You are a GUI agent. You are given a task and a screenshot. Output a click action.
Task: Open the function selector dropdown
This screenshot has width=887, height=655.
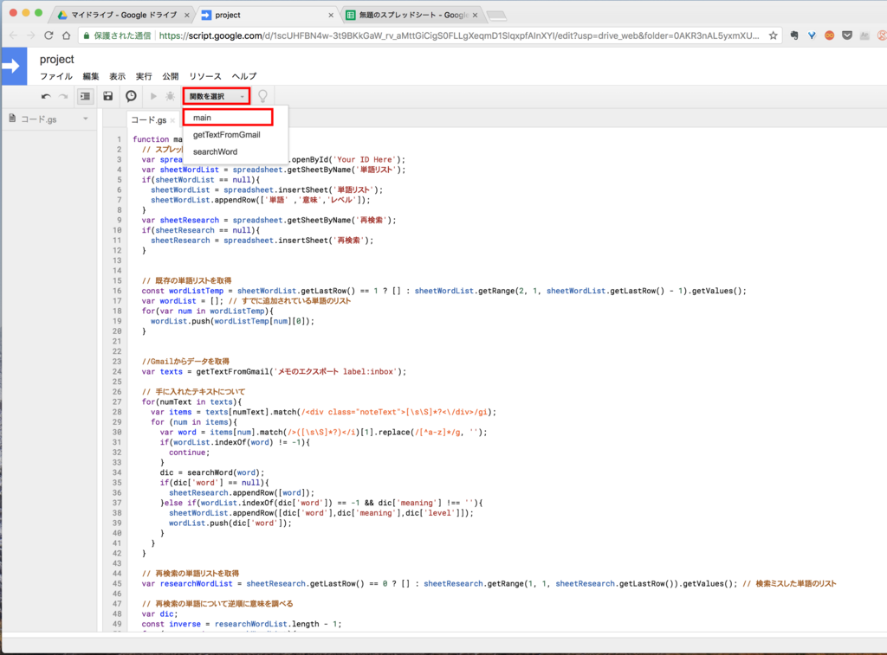click(216, 96)
